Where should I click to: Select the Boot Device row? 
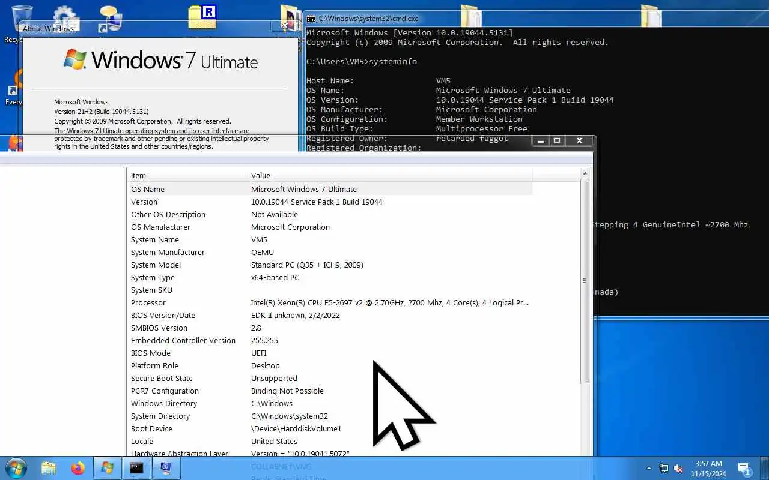click(x=330, y=428)
